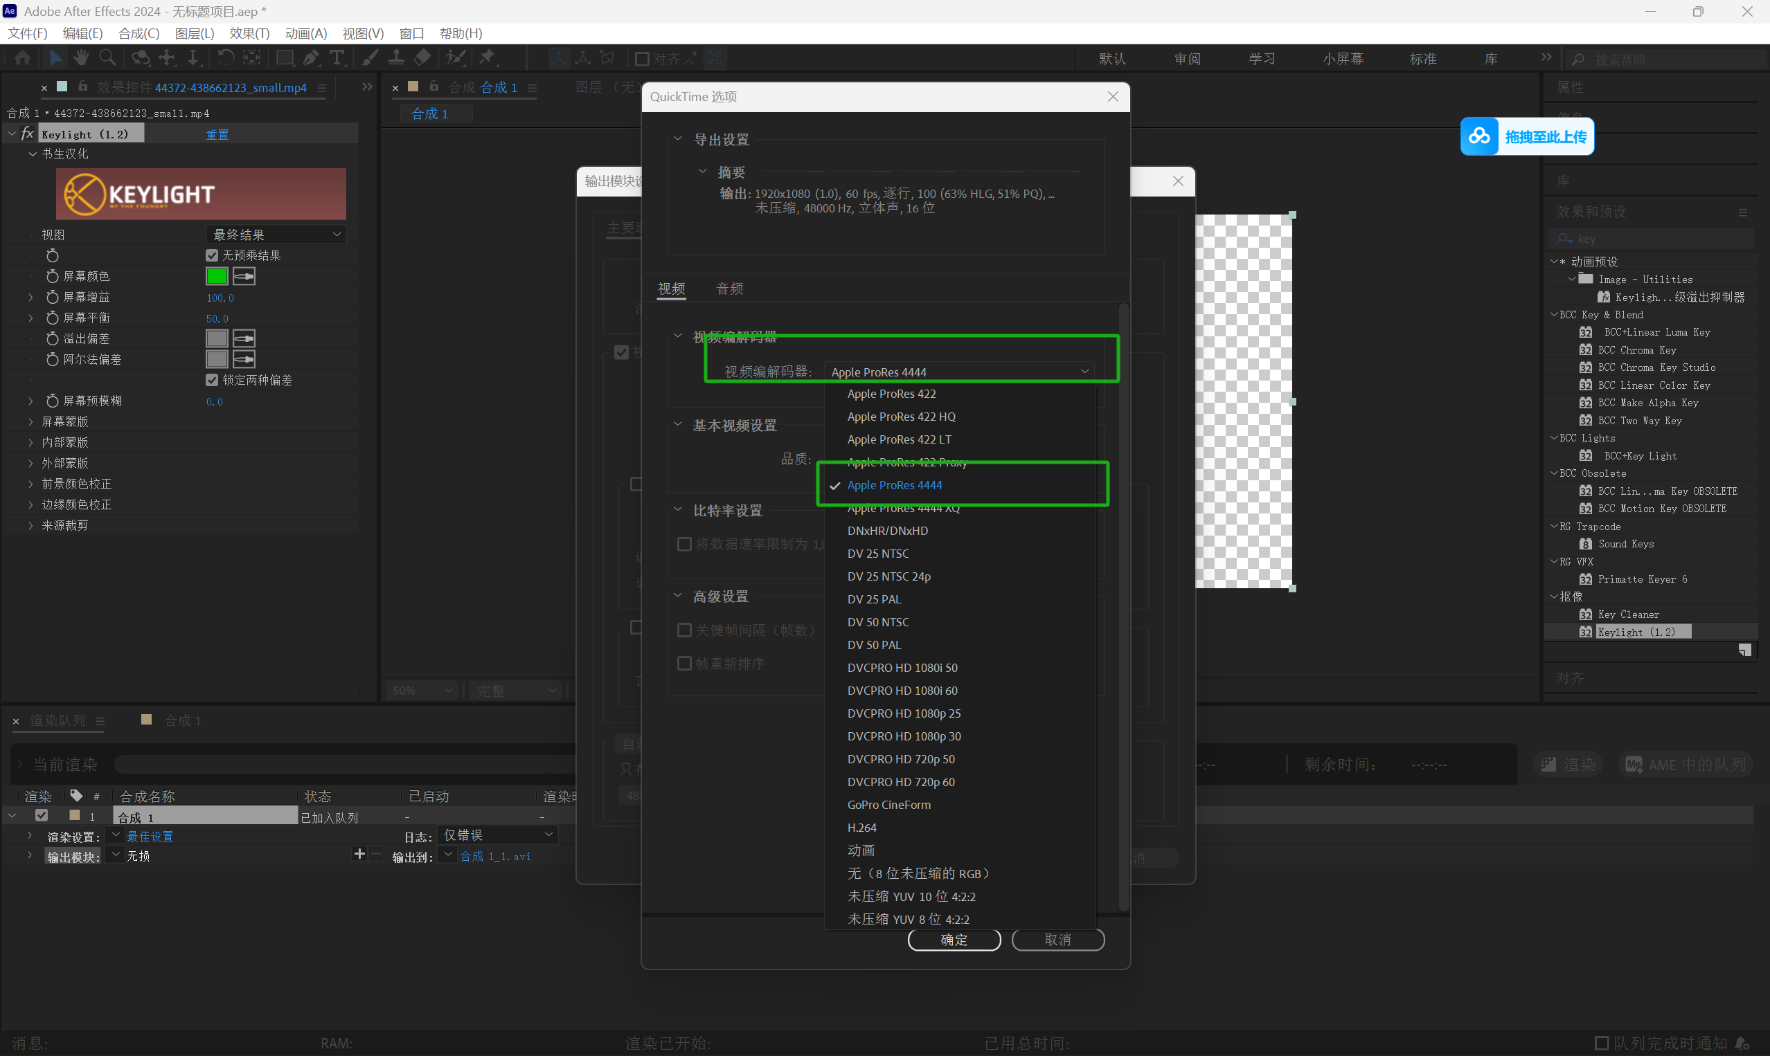Select the Clone Stamp tool
The width and height of the screenshot is (1770, 1056).
[x=397, y=58]
